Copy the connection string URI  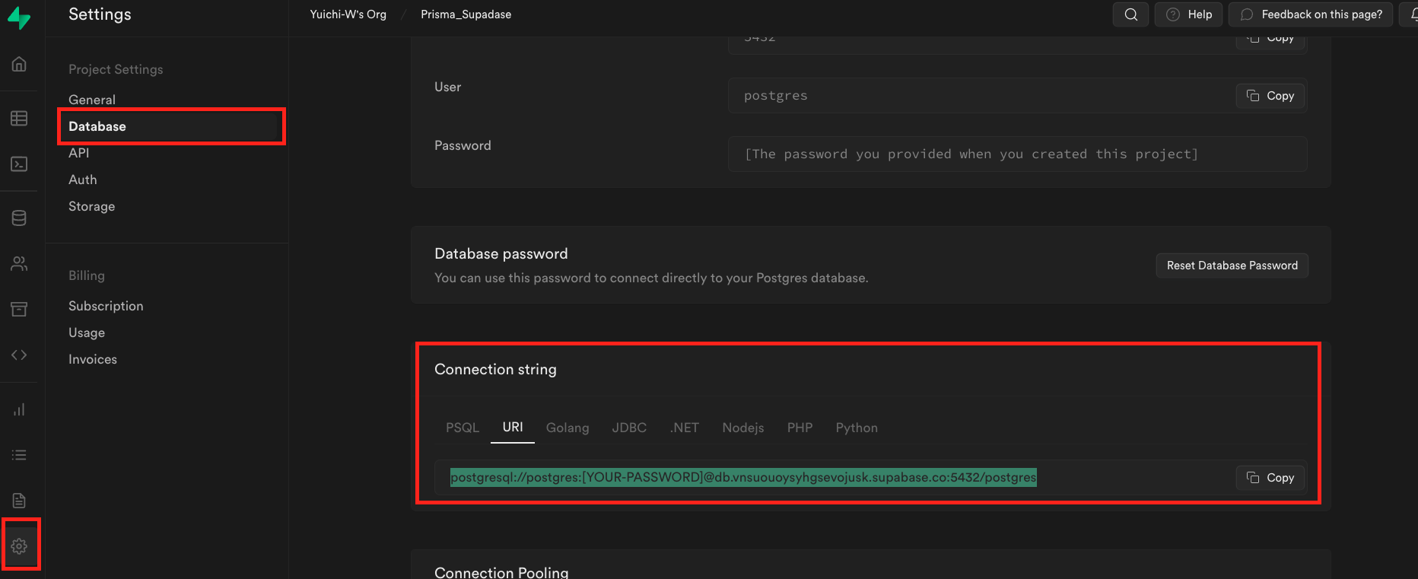pyautogui.click(x=1270, y=478)
